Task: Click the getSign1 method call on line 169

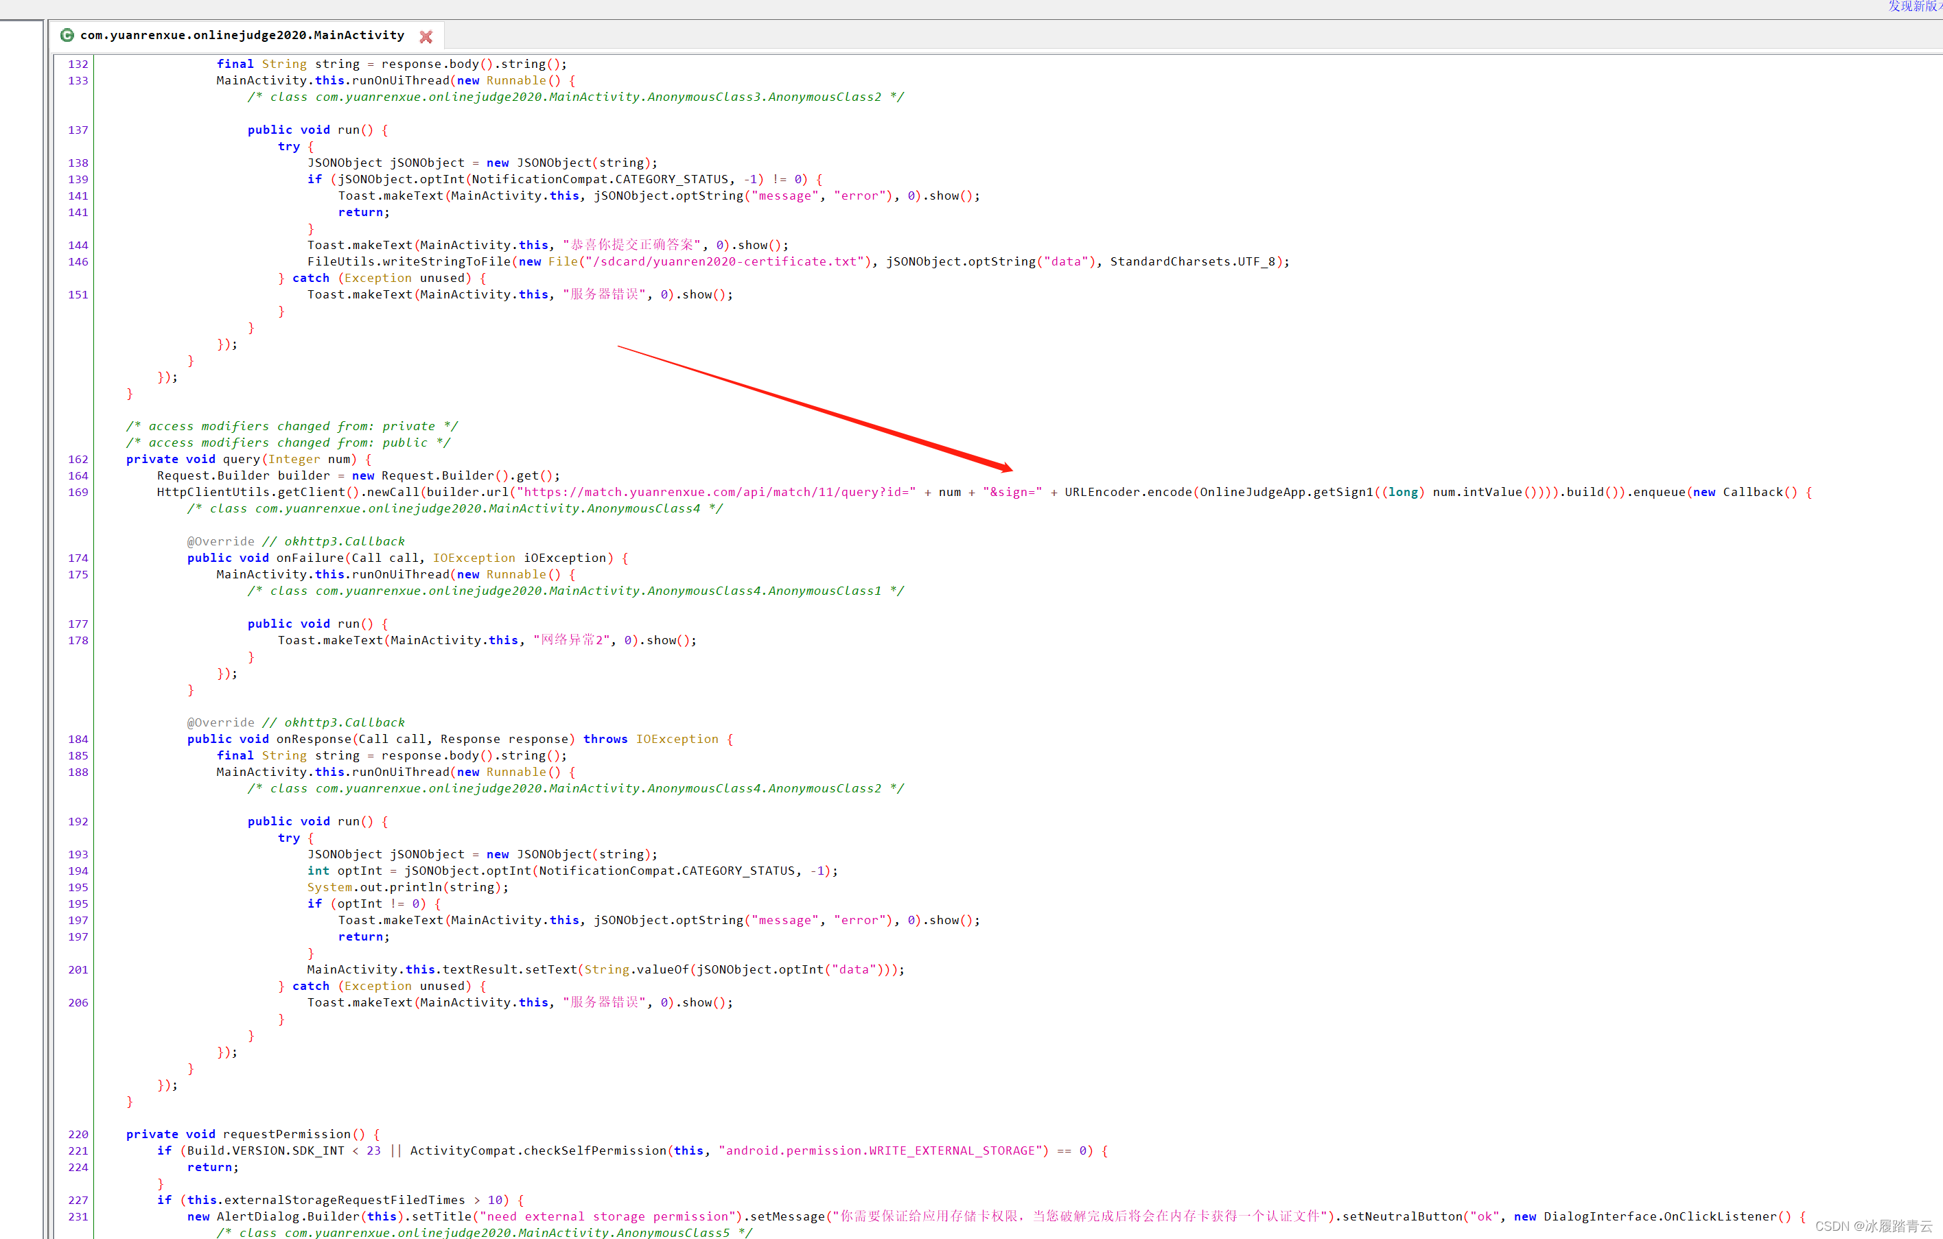Action: pos(1342,492)
